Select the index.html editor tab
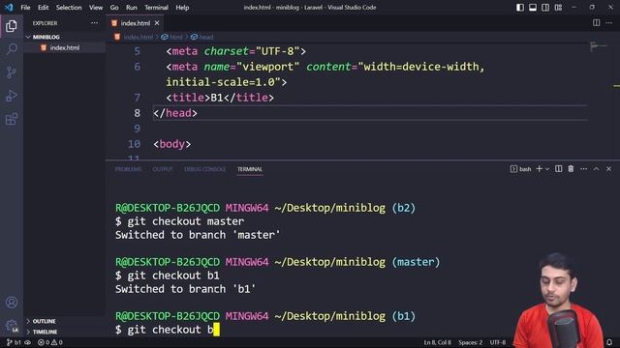The width and height of the screenshot is (620, 348). pyautogui.click(x=136, y=23)
